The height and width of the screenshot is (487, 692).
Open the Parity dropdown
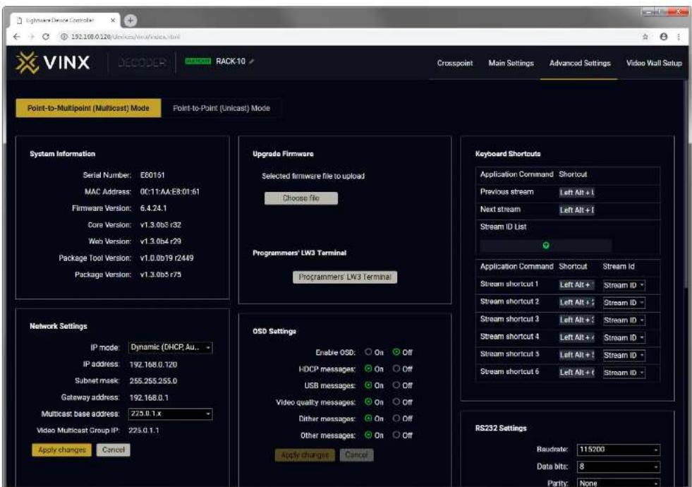[619, 483]
